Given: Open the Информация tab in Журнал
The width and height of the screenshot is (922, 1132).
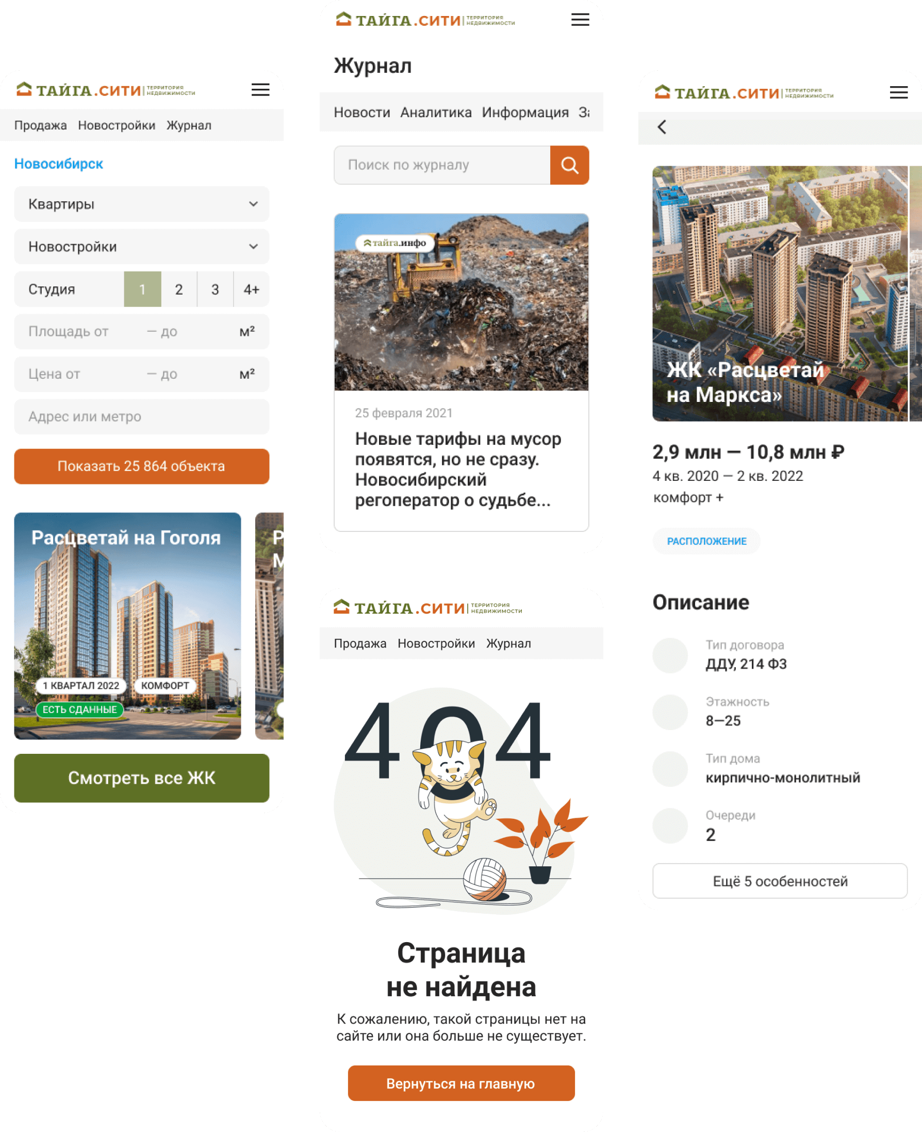Looking at the screenshot, I should point(525,112).
